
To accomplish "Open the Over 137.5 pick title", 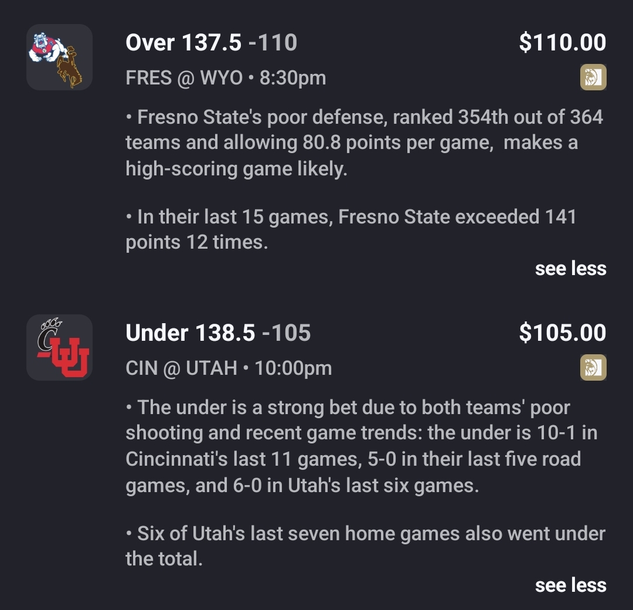I will click(183, 43).
